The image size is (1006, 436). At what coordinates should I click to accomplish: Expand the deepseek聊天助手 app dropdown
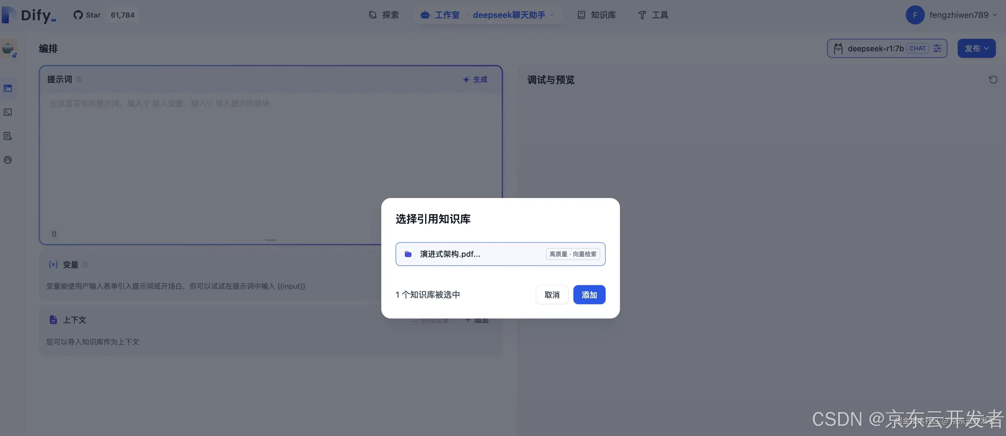point(551,15)
